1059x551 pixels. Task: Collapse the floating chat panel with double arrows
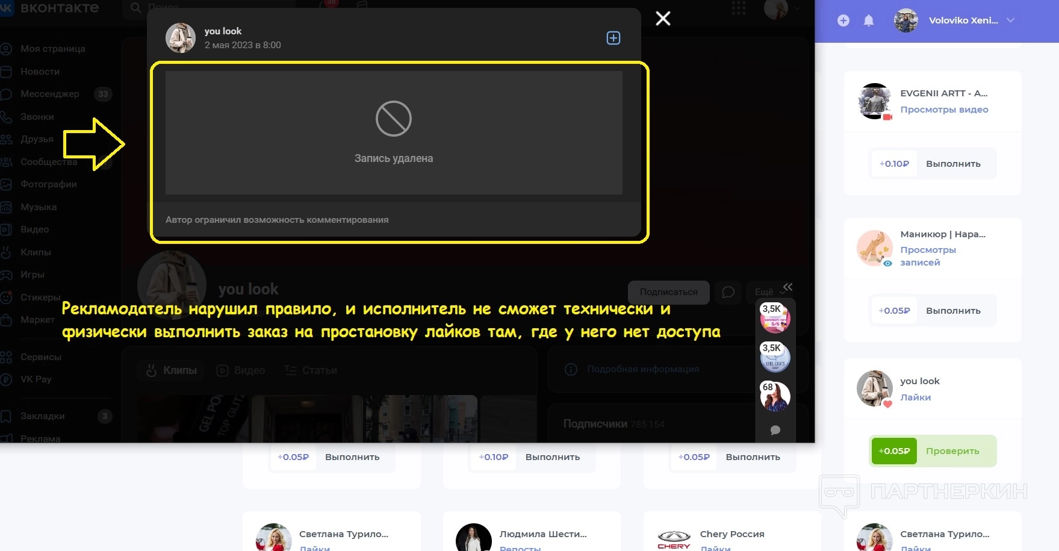(787, 287)
